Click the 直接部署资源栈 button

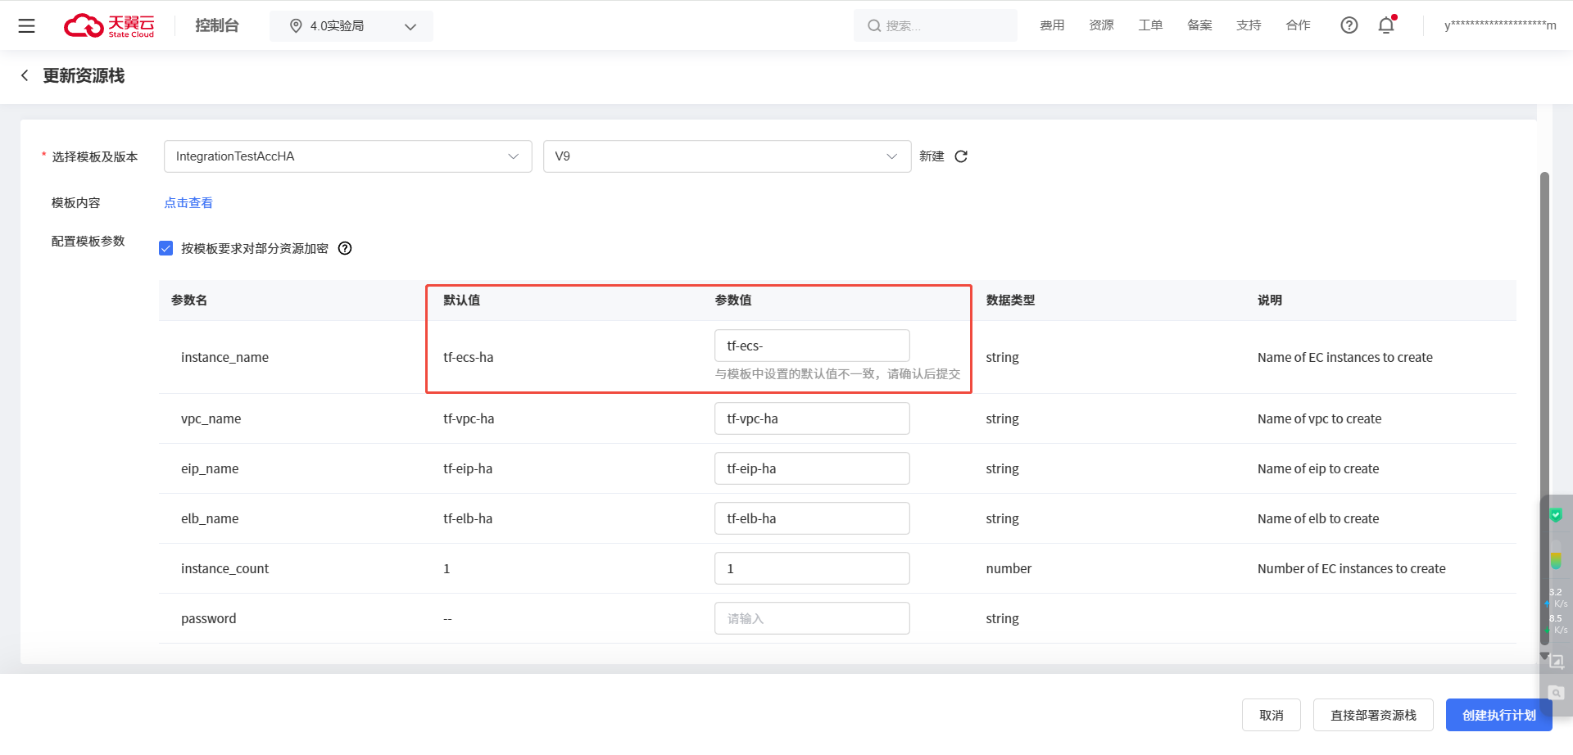(1373, 715)
